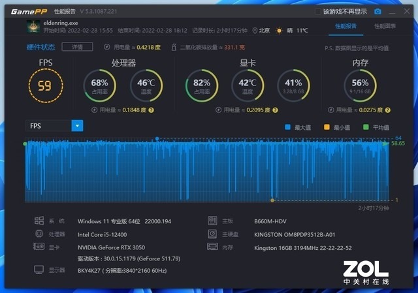Click the motherboard icon beside 主板
Viewport: 418px width, 293px height.
pos(212,221)
